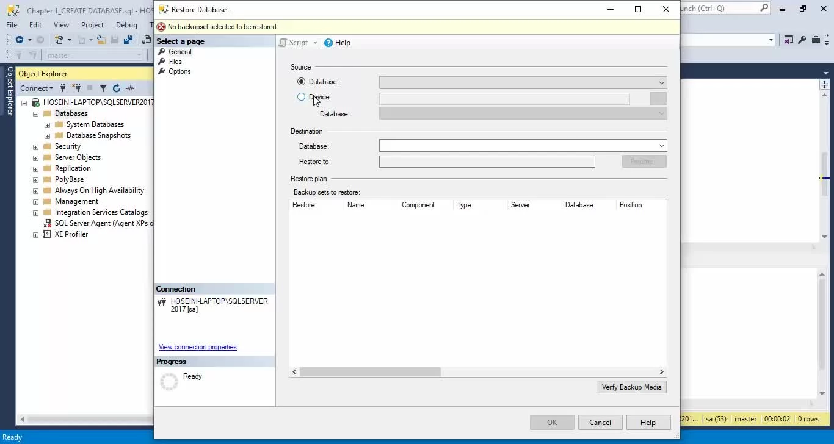Select the Device source radio button
The width and height of the screenshot is (834, 444).
(x=301, y=97)
